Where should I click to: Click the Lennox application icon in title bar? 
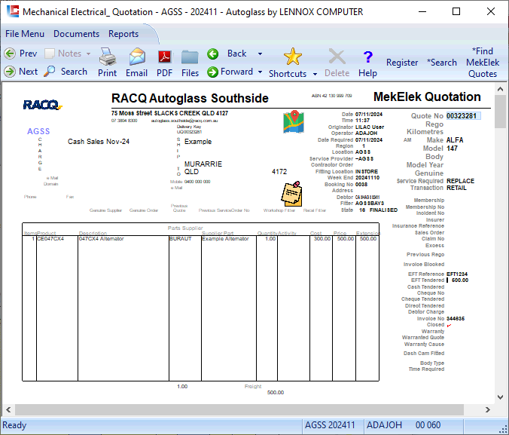click(x=13, y=11)
